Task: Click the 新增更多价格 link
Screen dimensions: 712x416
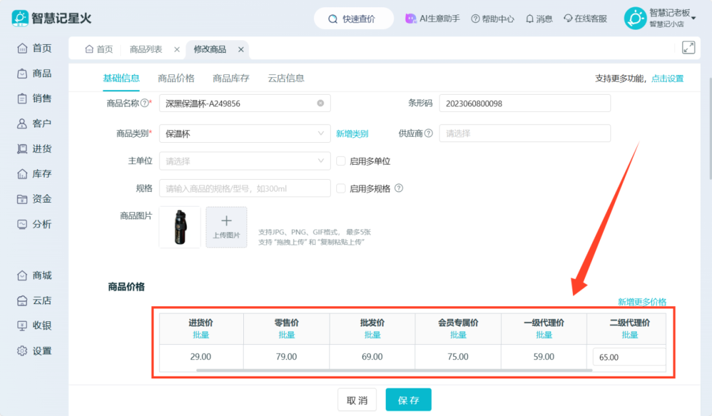Action: click(x=642, y=302)
